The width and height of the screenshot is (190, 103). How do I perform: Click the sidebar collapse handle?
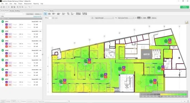(x=43, y=54)
